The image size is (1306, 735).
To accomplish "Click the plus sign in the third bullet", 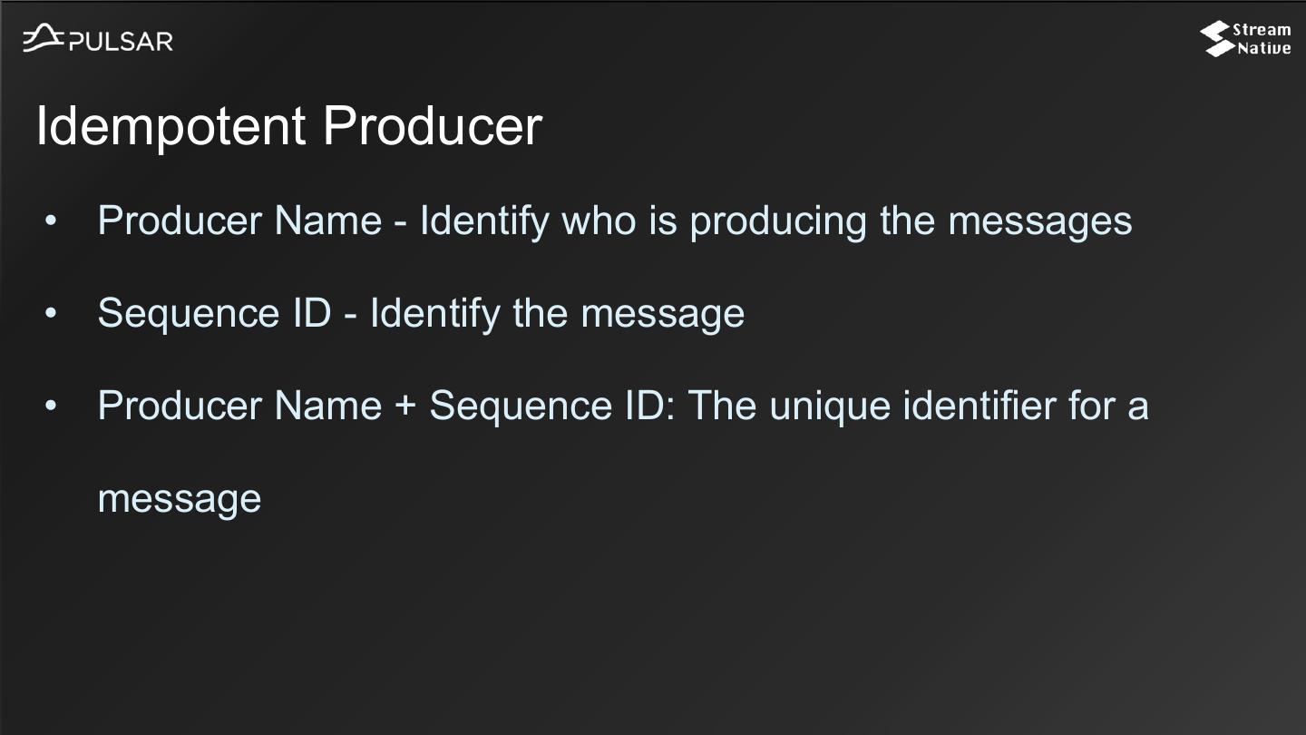I will [x=405, y=406].
